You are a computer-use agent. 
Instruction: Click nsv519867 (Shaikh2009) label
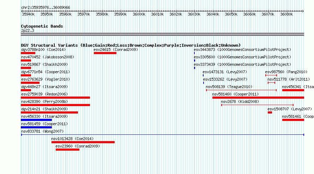pos(44,64)
